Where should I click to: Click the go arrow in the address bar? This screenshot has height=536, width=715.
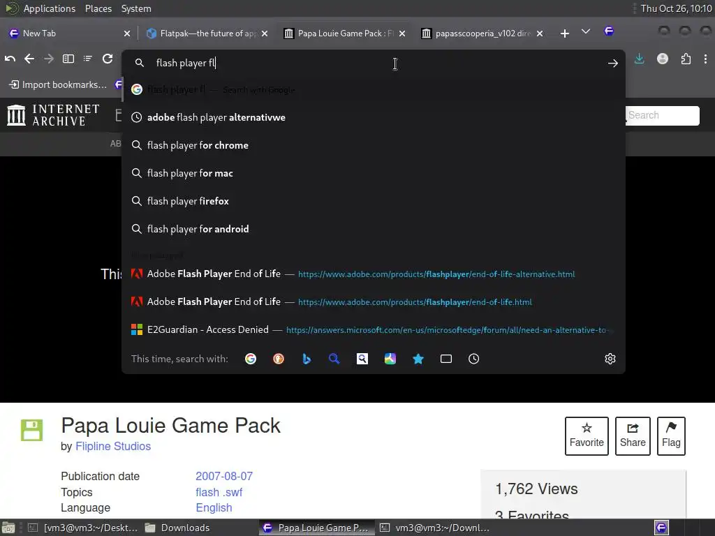point(613,64)
